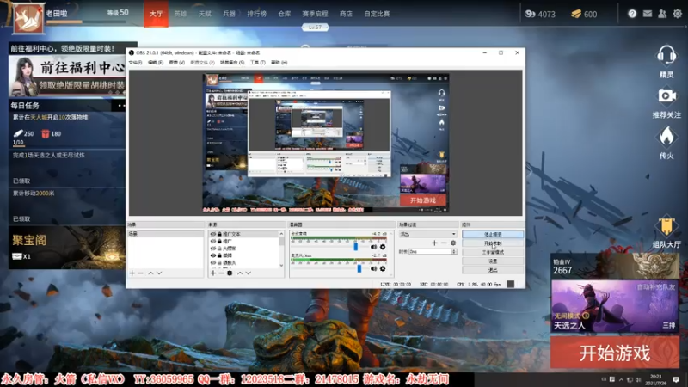
Task: Click the network icon in the Windows tray
Action: (x=630, y=379)
